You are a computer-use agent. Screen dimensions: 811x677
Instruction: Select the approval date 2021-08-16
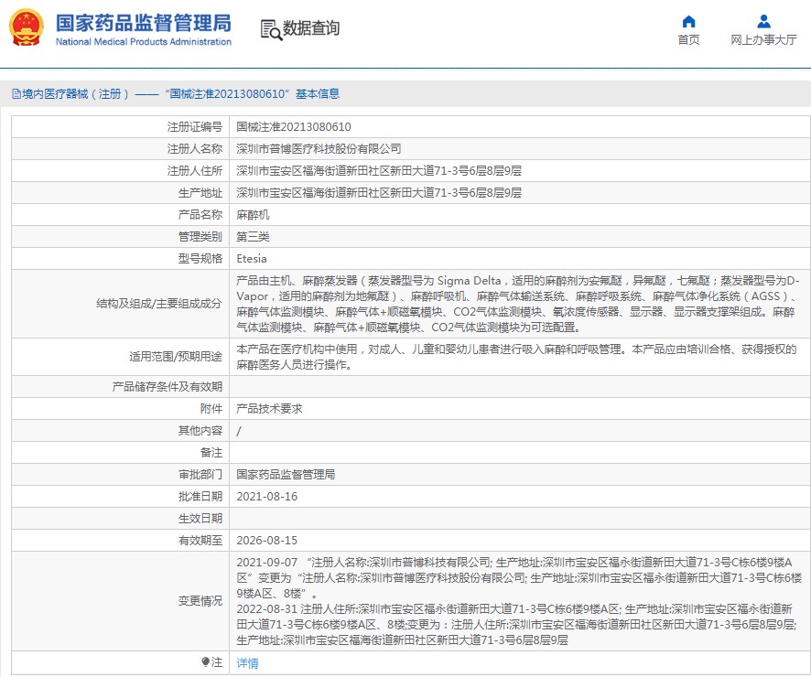coord(267,496)
